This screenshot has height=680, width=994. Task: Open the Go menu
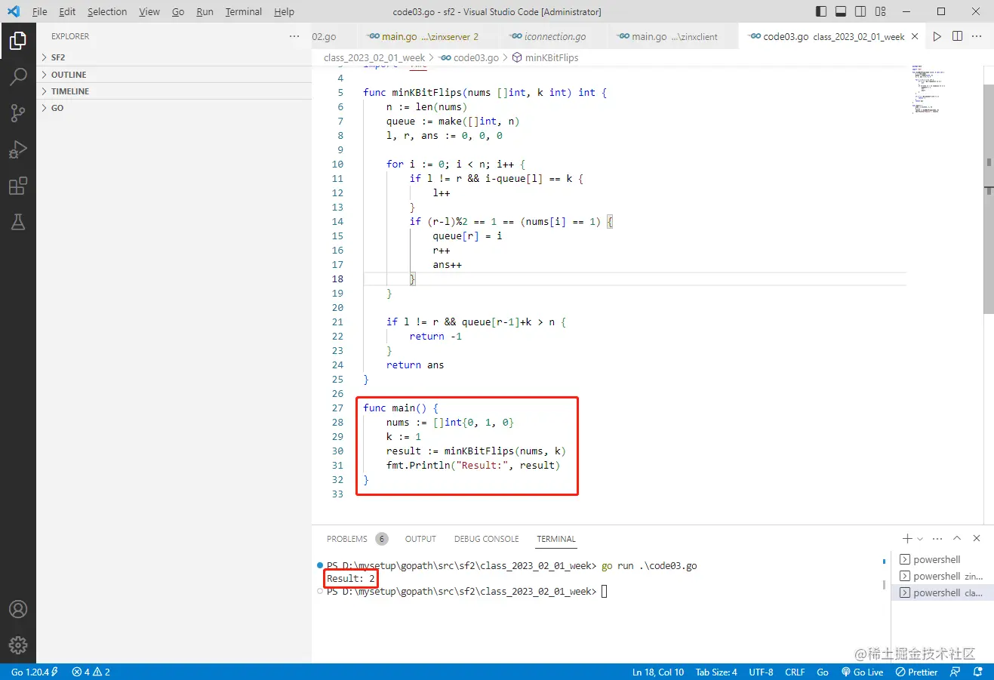(x=178, y=11)
